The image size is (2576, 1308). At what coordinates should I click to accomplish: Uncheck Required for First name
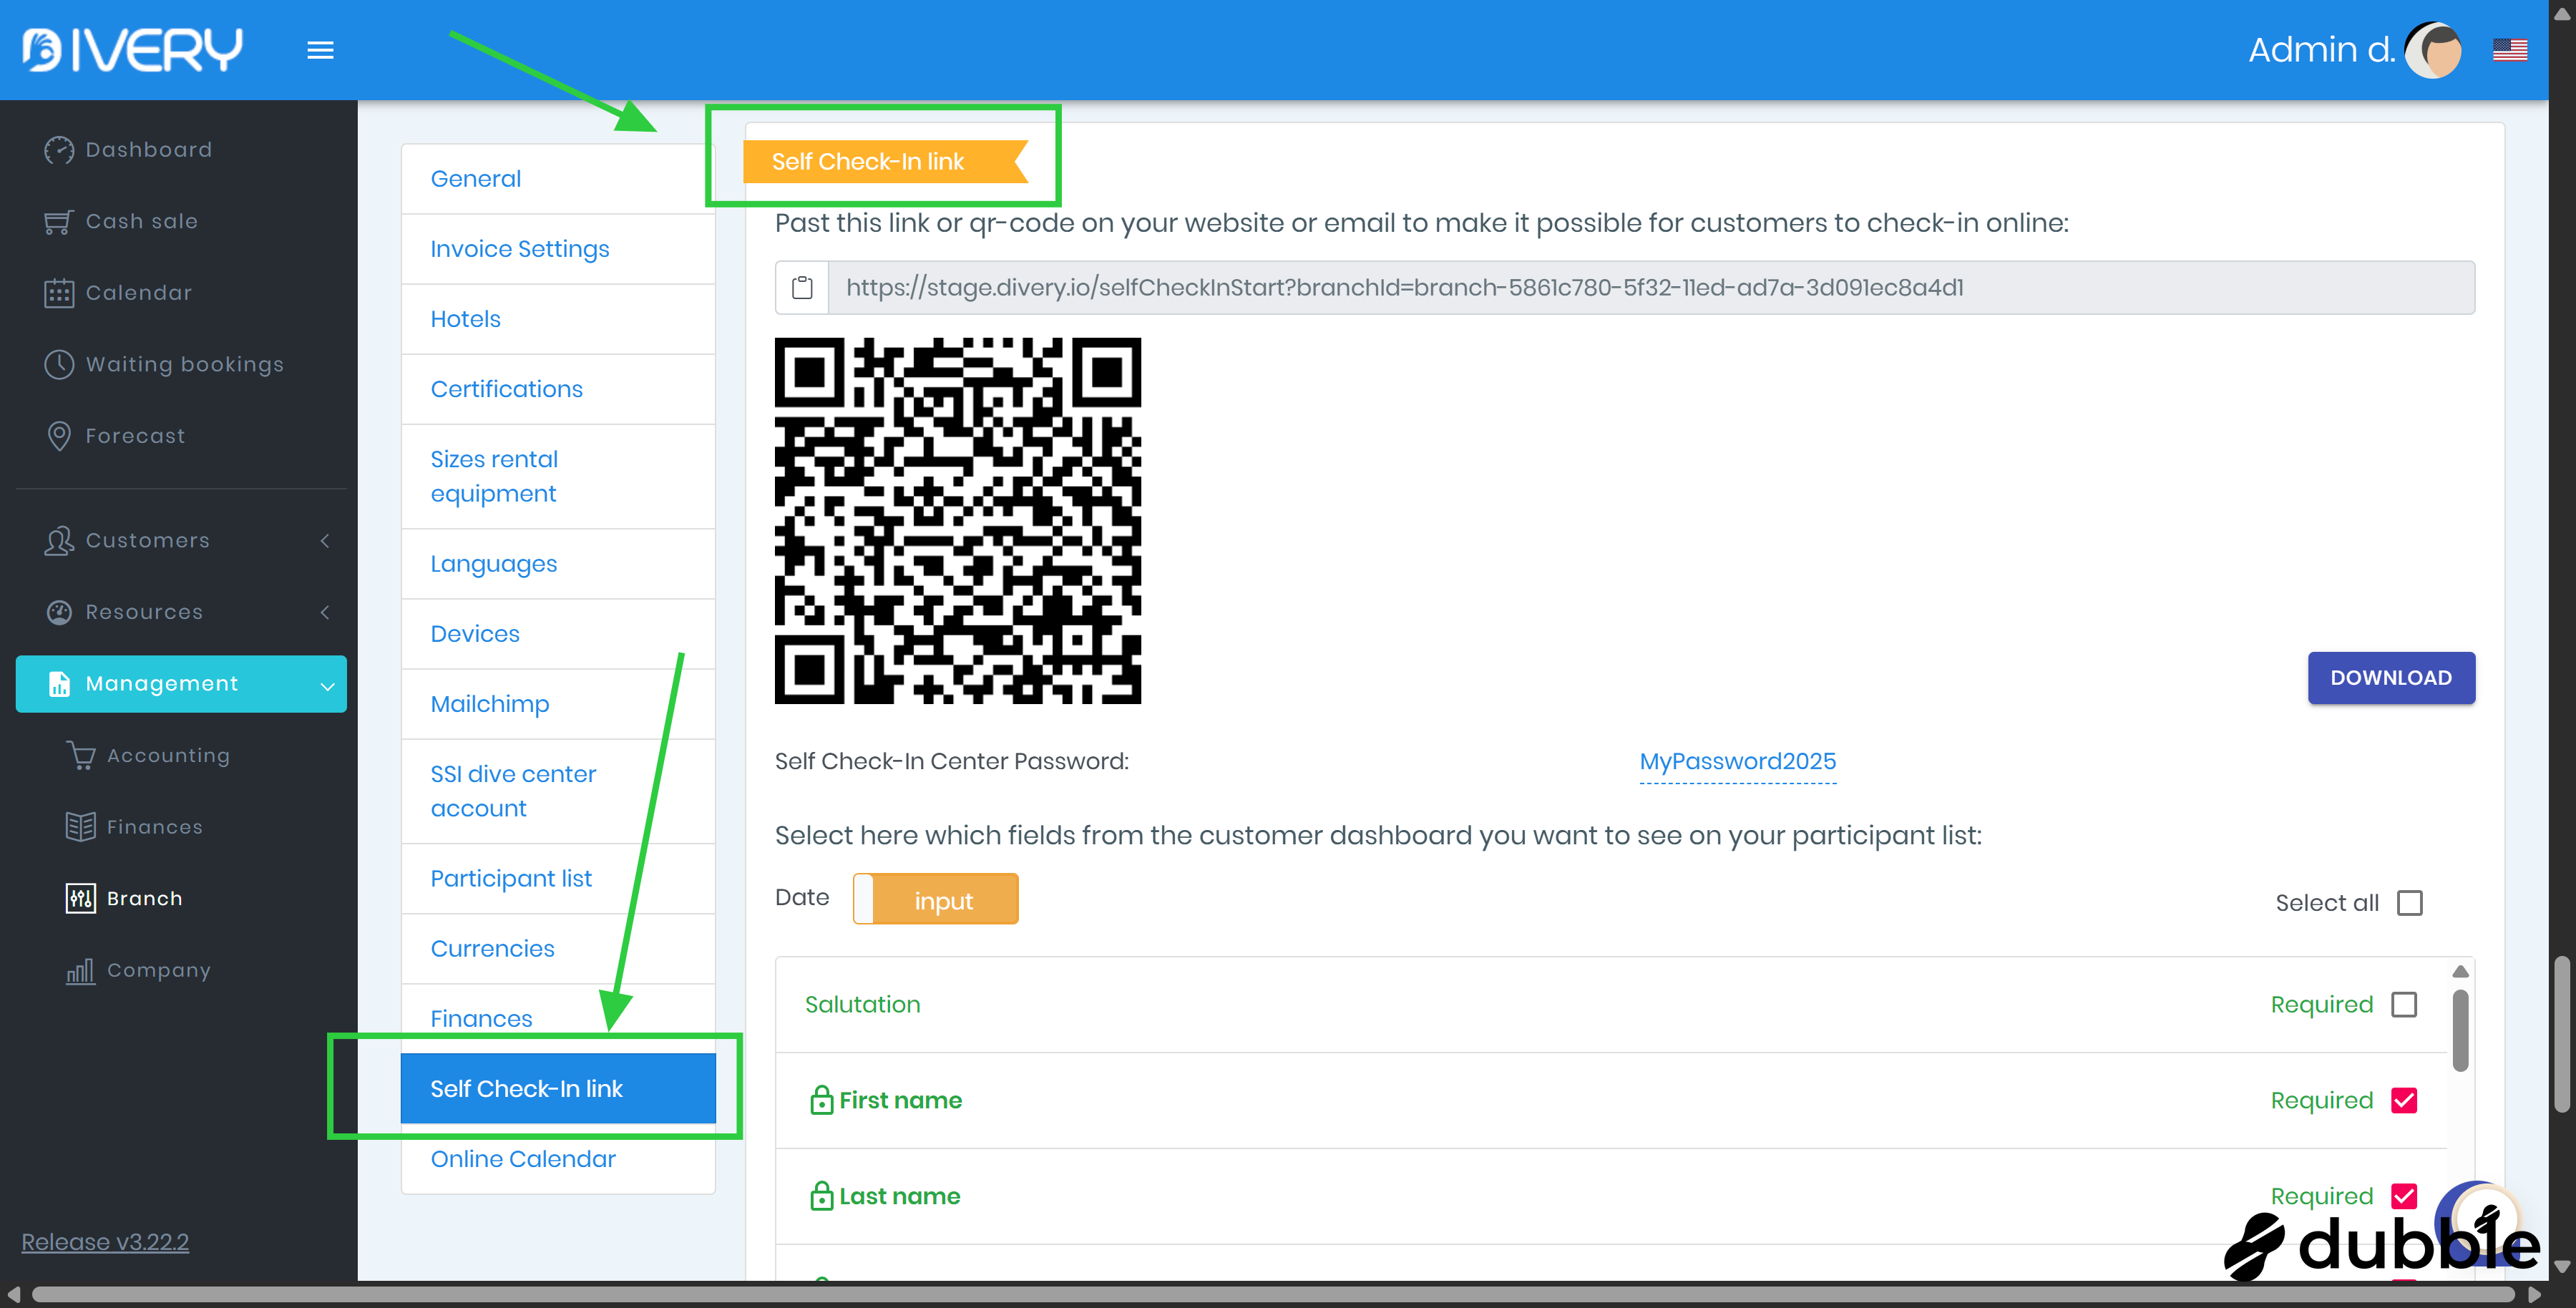click(x=2404, y=1100)
